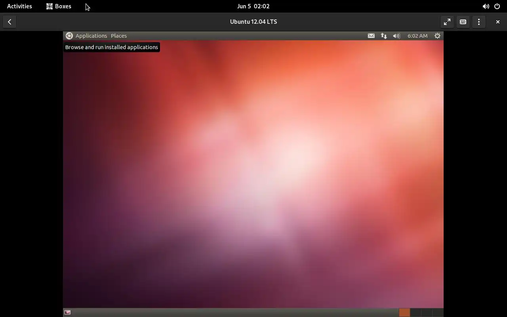Close the Ubuntu 12.04 LTS Boxes window
This screenshot has height=317, width=507.
tap(498, 22)
